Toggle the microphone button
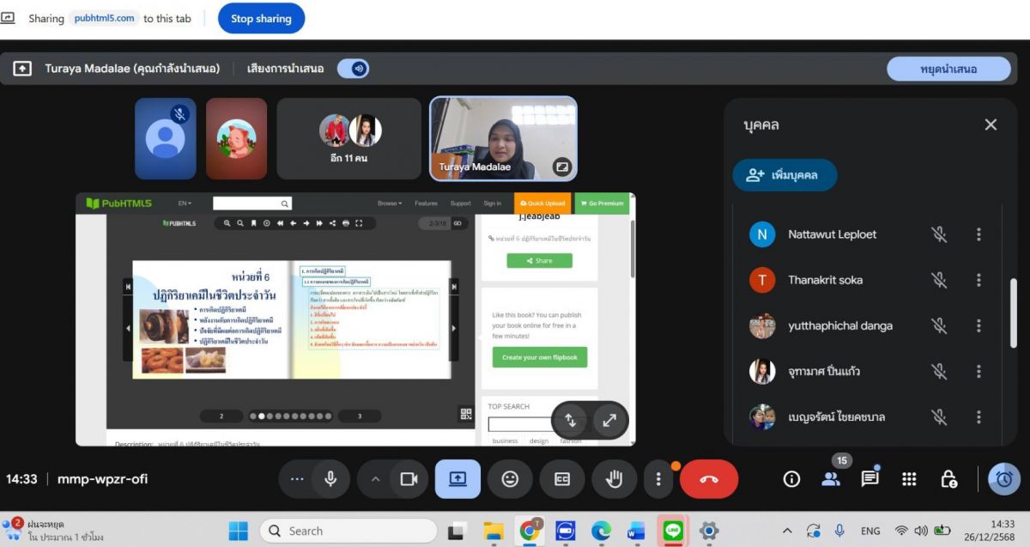 click(x=330, y=479)
